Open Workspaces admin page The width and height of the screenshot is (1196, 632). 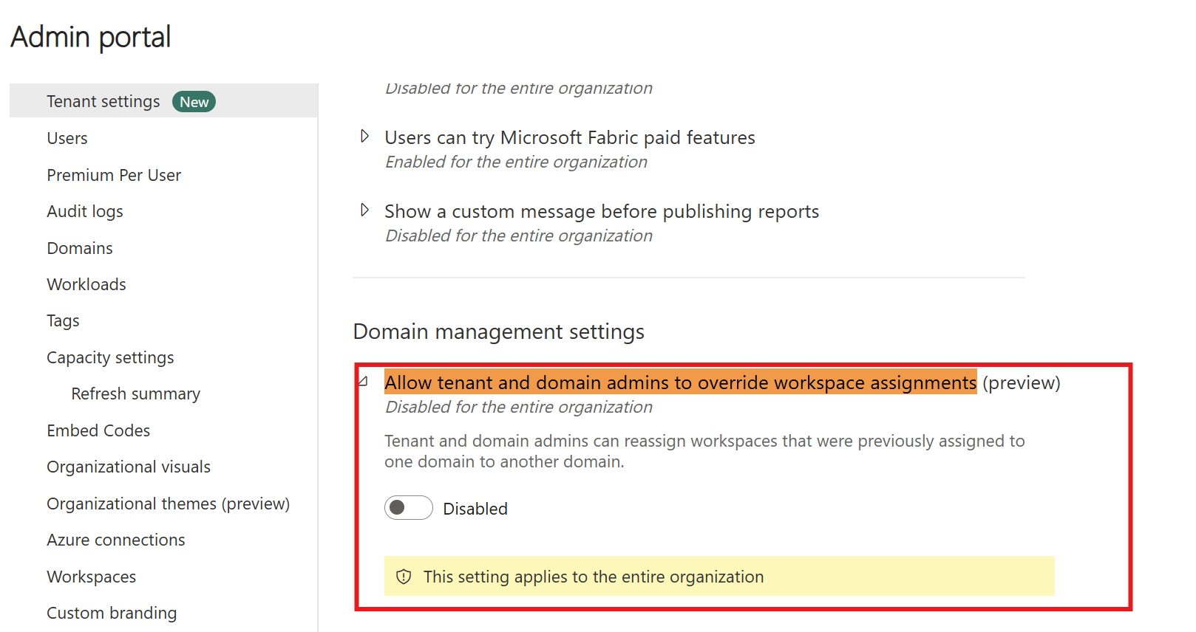(92, 577)
